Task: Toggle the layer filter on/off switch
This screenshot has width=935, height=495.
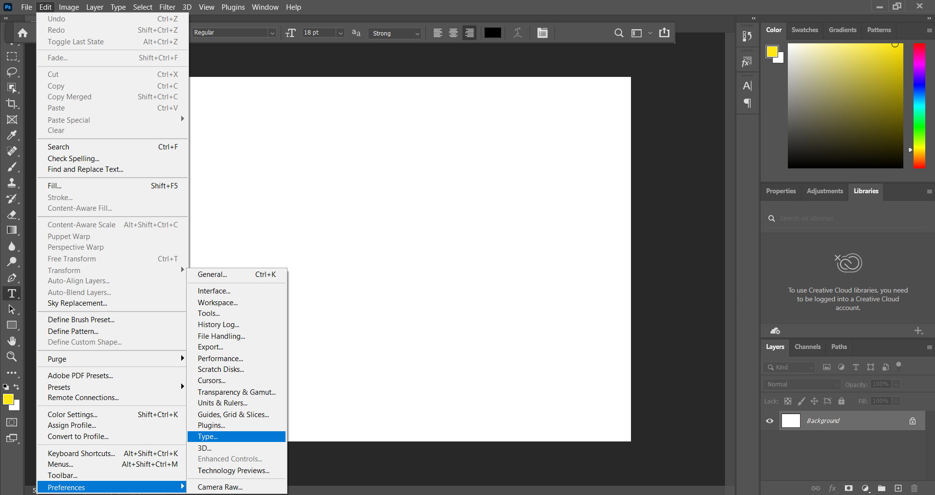Action: point(899,366)
